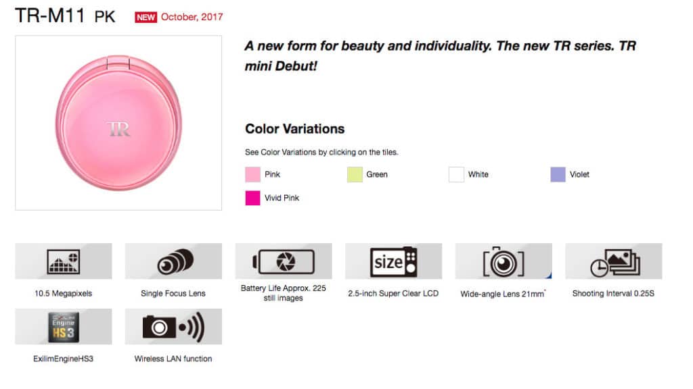The image size is (693, 389).
Task: Select the Pink color tile
Action: [251, 174]
